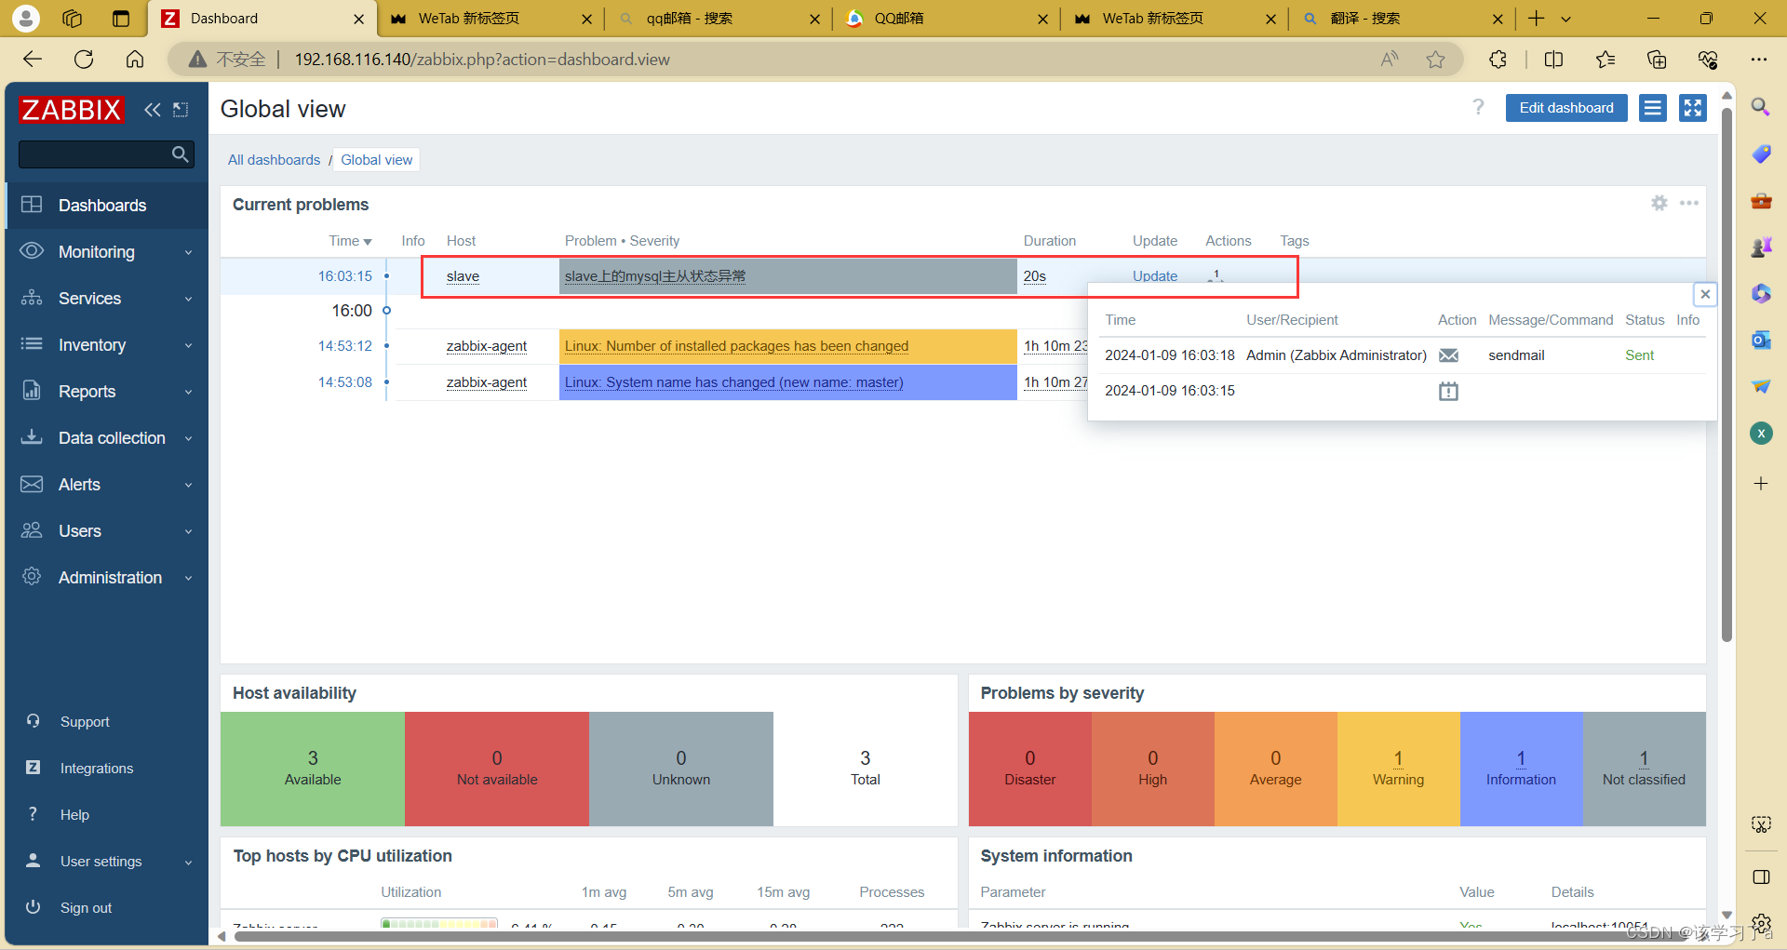Screen dimensions: 1787x950
Task: Expand the Administration menu
Action: tap(107, 578)
